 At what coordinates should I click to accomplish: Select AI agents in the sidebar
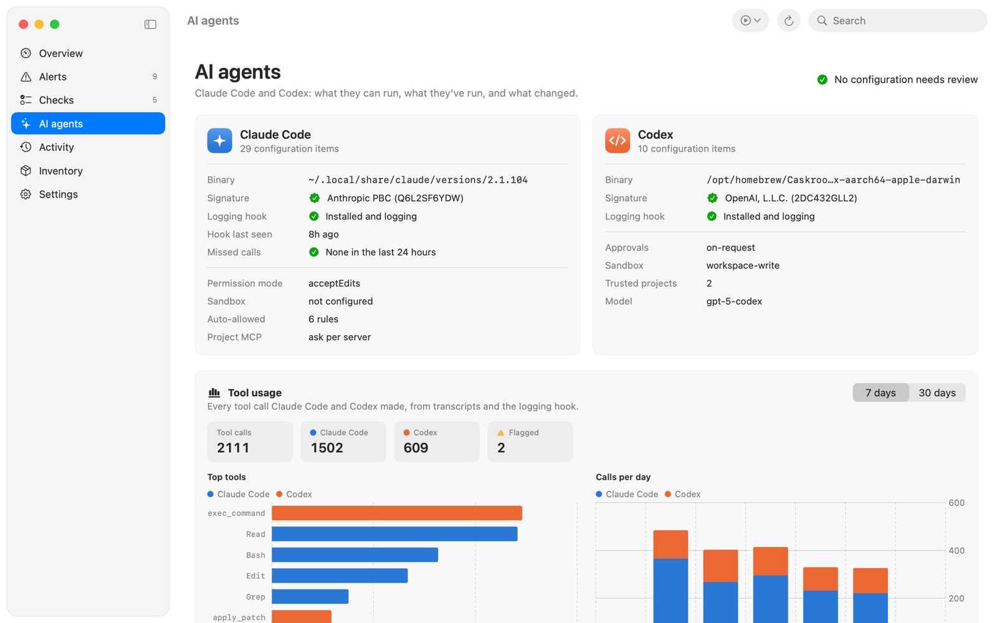point(88,123)
